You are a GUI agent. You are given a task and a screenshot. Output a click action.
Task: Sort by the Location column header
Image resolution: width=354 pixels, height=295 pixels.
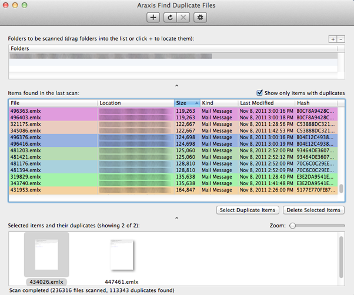136,103
